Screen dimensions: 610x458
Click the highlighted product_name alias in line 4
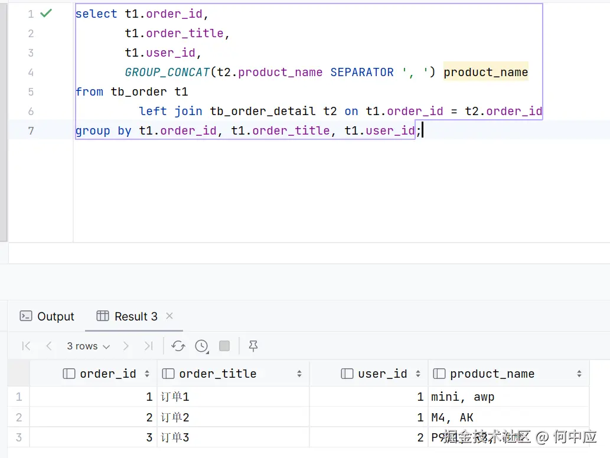(485, 73)
